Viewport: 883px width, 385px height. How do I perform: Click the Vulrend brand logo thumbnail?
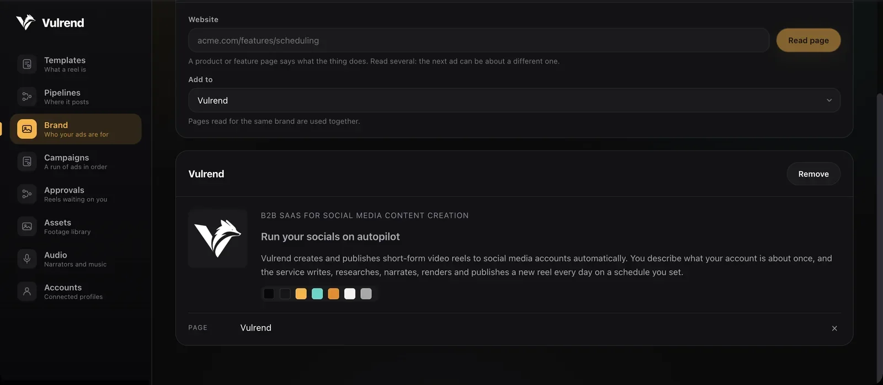(x=218, y=239)
